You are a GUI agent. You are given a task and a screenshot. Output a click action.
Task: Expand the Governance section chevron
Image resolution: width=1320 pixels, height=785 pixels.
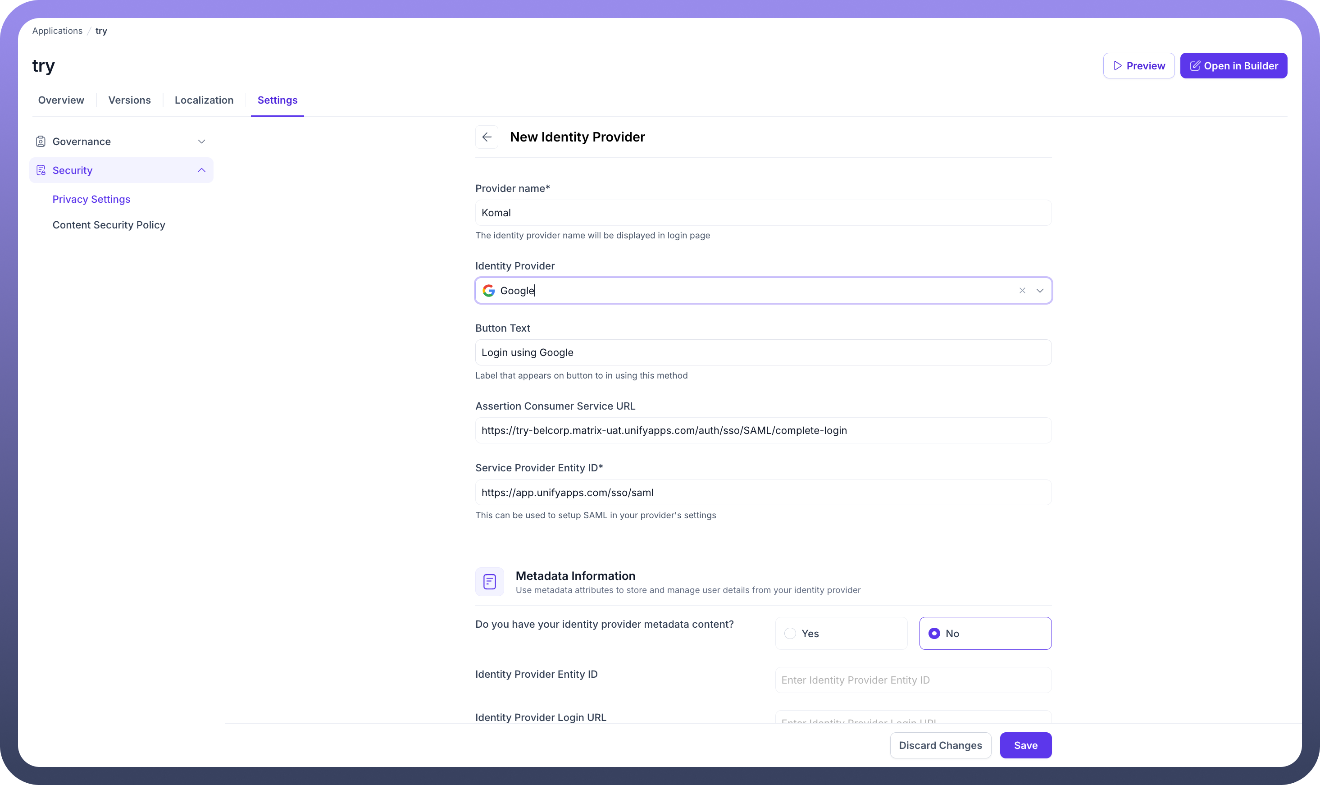click(201, 141)
